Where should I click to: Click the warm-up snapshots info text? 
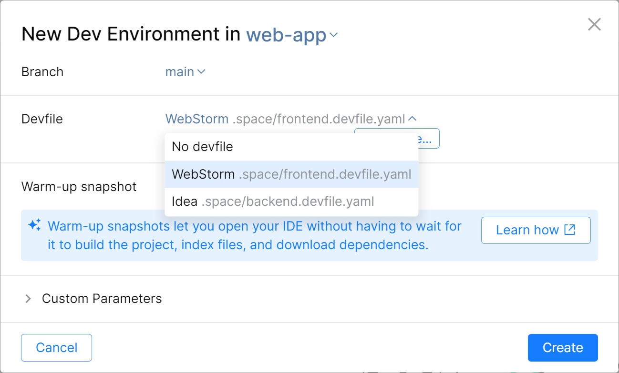(255, 235)
